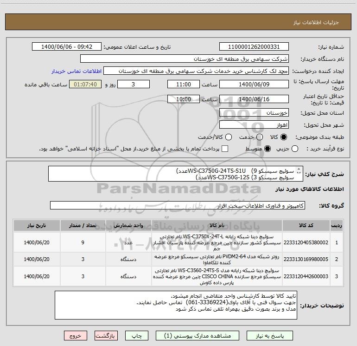Viewport: 357px width, 346px height.
Task: Click the تاریخ نیاز column header
Action: click(x=37, y=225)
